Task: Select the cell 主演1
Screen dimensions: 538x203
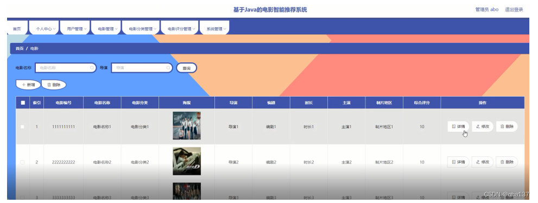Action: (x=346, y=127)
